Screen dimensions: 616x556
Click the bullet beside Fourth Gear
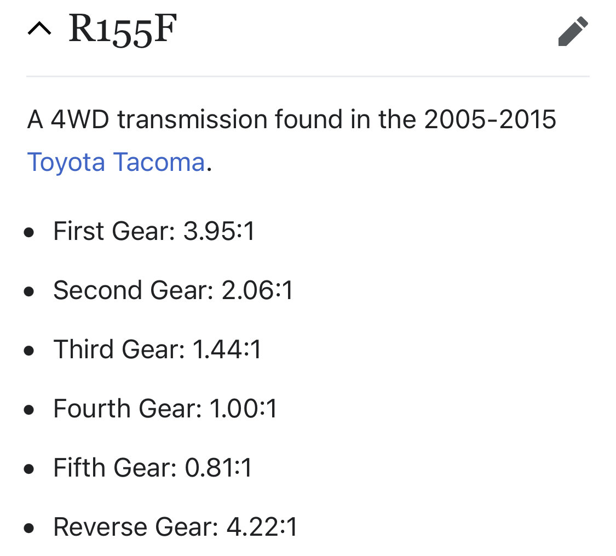28,410
